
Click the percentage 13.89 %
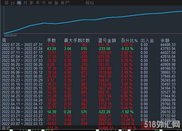[128, 120]
